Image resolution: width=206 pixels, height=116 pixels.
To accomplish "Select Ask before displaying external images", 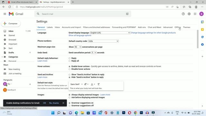I will [x=70, y=97].
